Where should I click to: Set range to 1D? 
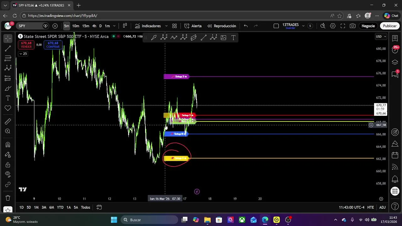click(x=21, y=207)
